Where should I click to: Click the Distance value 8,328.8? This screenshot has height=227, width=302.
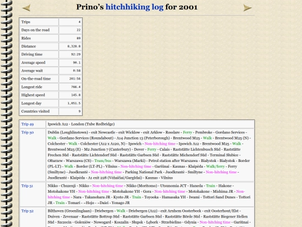click(74, 47)
